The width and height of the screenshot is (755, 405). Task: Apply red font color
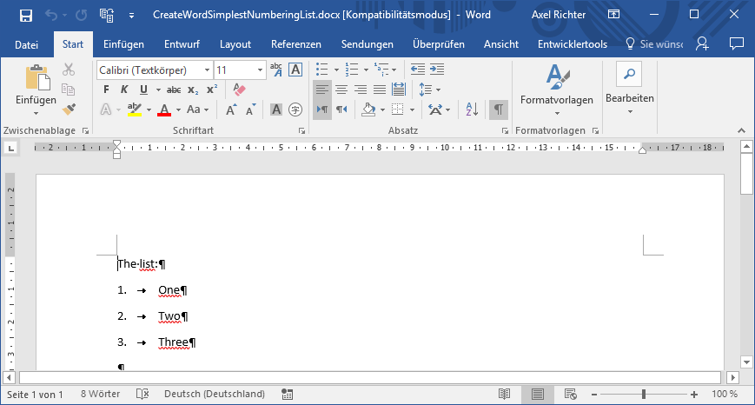coord(164,110)
